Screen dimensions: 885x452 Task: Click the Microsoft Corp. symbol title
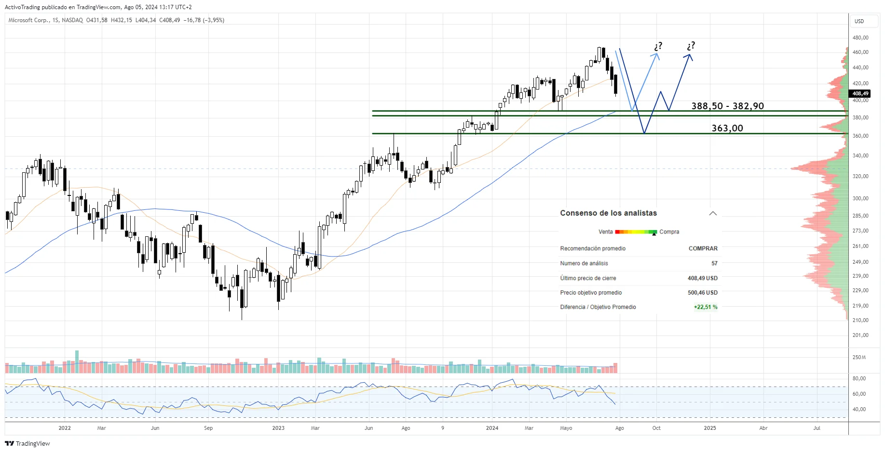pos(28,20)
